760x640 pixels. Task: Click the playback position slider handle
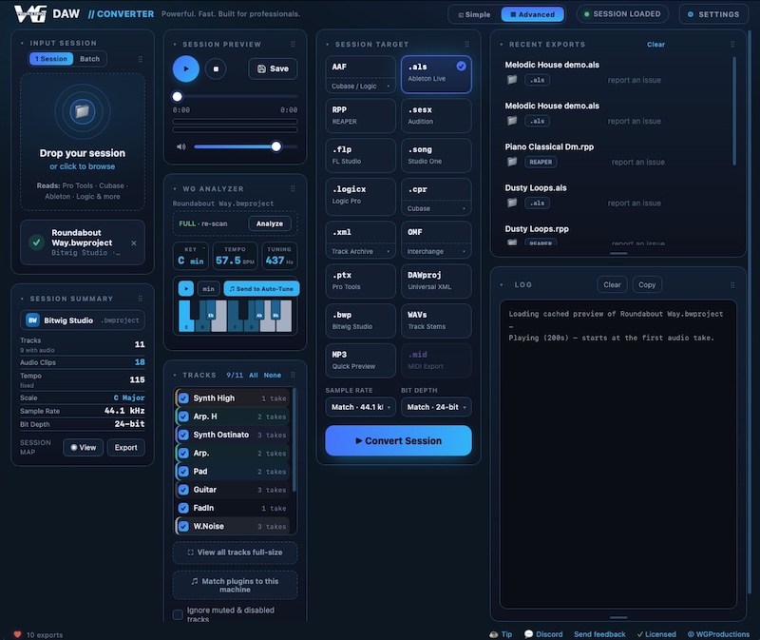click(x=178, y=97)
